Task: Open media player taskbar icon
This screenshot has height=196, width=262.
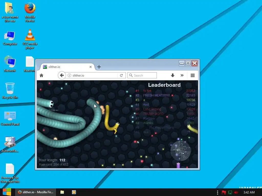Action: [74, 192]
